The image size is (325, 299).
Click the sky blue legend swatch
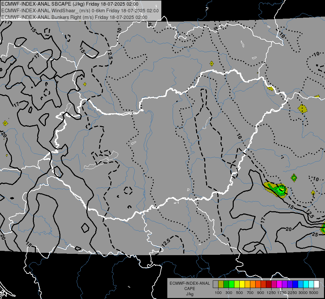pyautogui.click(x=301, y=284)
